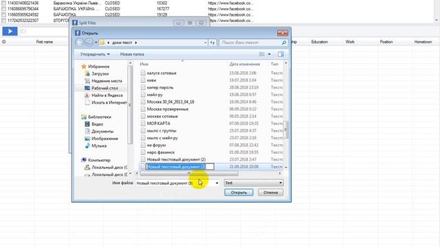This screenshot has width=440, height=247.
Task: Click the Hometown column header in background
Action: 423,42
